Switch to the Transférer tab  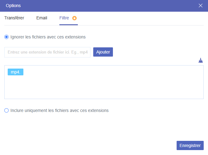click(14, 18)
